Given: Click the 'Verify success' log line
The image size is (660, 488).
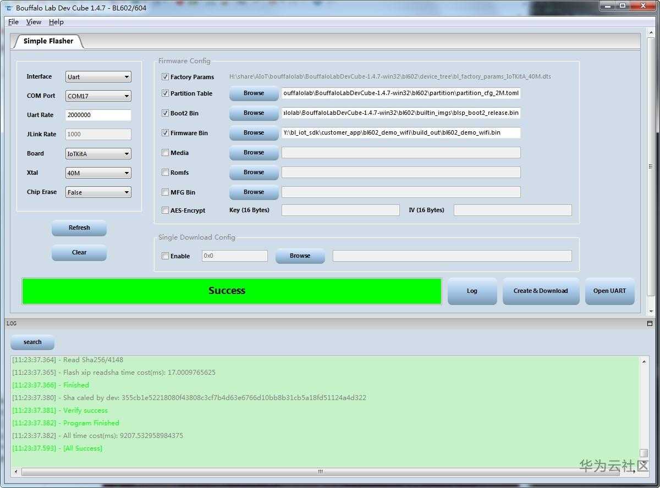Looking at the screenshot, I should [x=60, y=411].
